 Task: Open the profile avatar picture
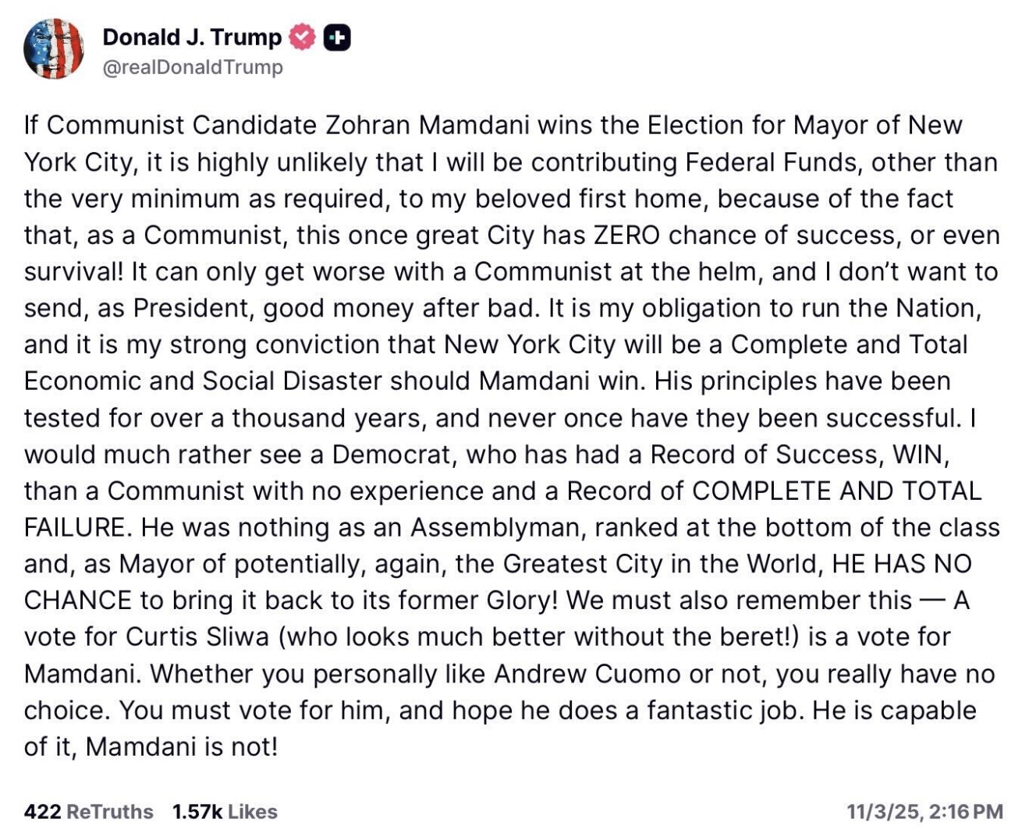(x=53, y=48)
